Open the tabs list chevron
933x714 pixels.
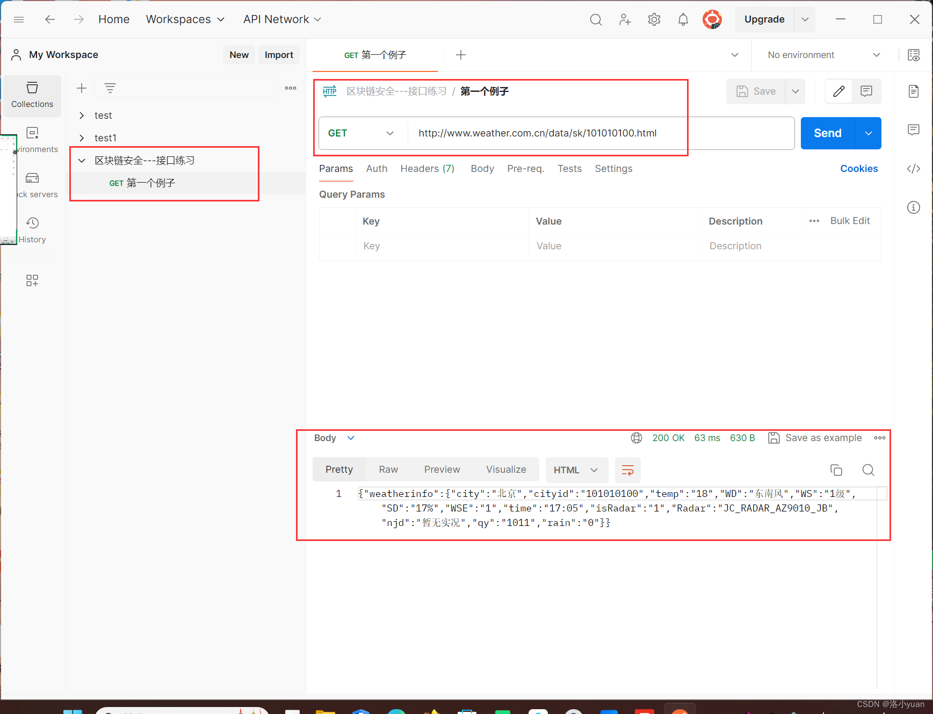coord(735,55)
